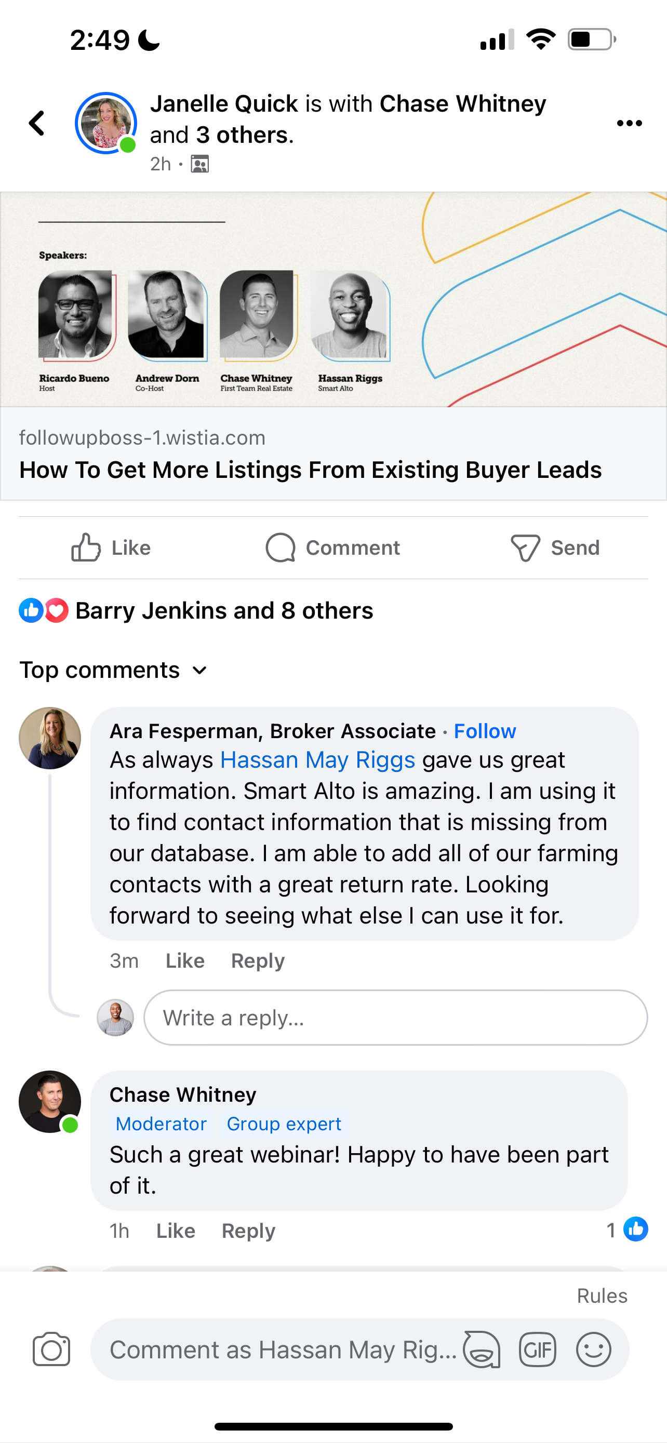Tap the Send icon on the post
The image size is (667, 1443).
554,548
